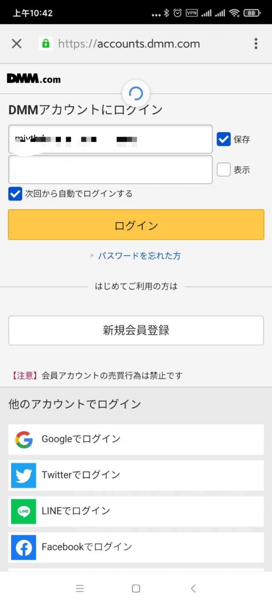Tap the Twitter bird icon
The image size is (272, 604).
[23, 475]
